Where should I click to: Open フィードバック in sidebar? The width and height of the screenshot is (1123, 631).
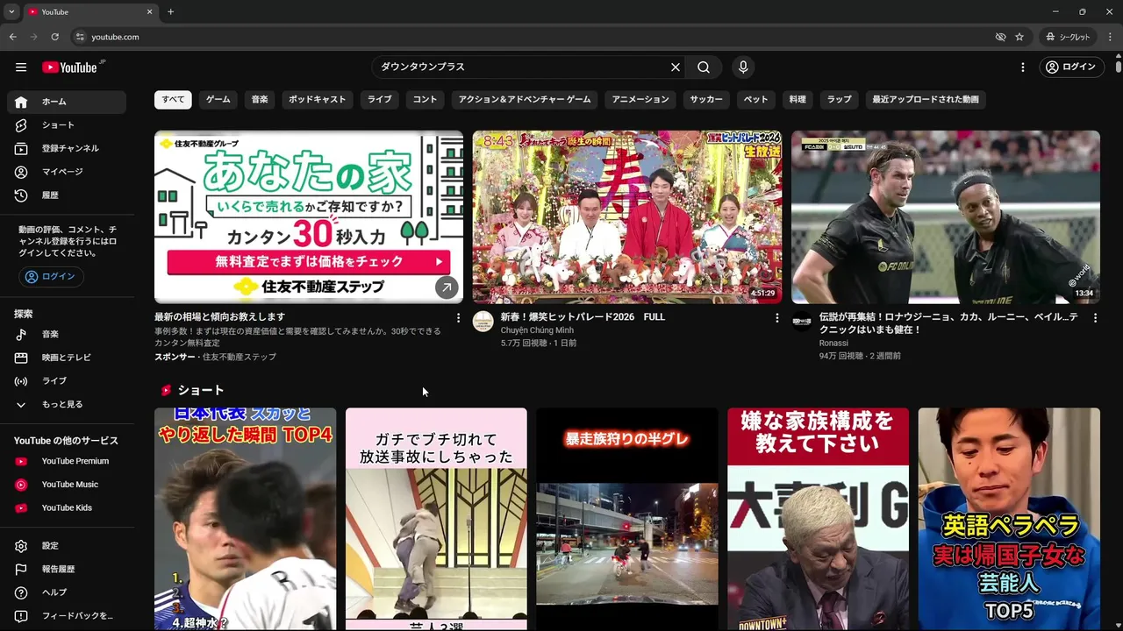tap(67, 616)
